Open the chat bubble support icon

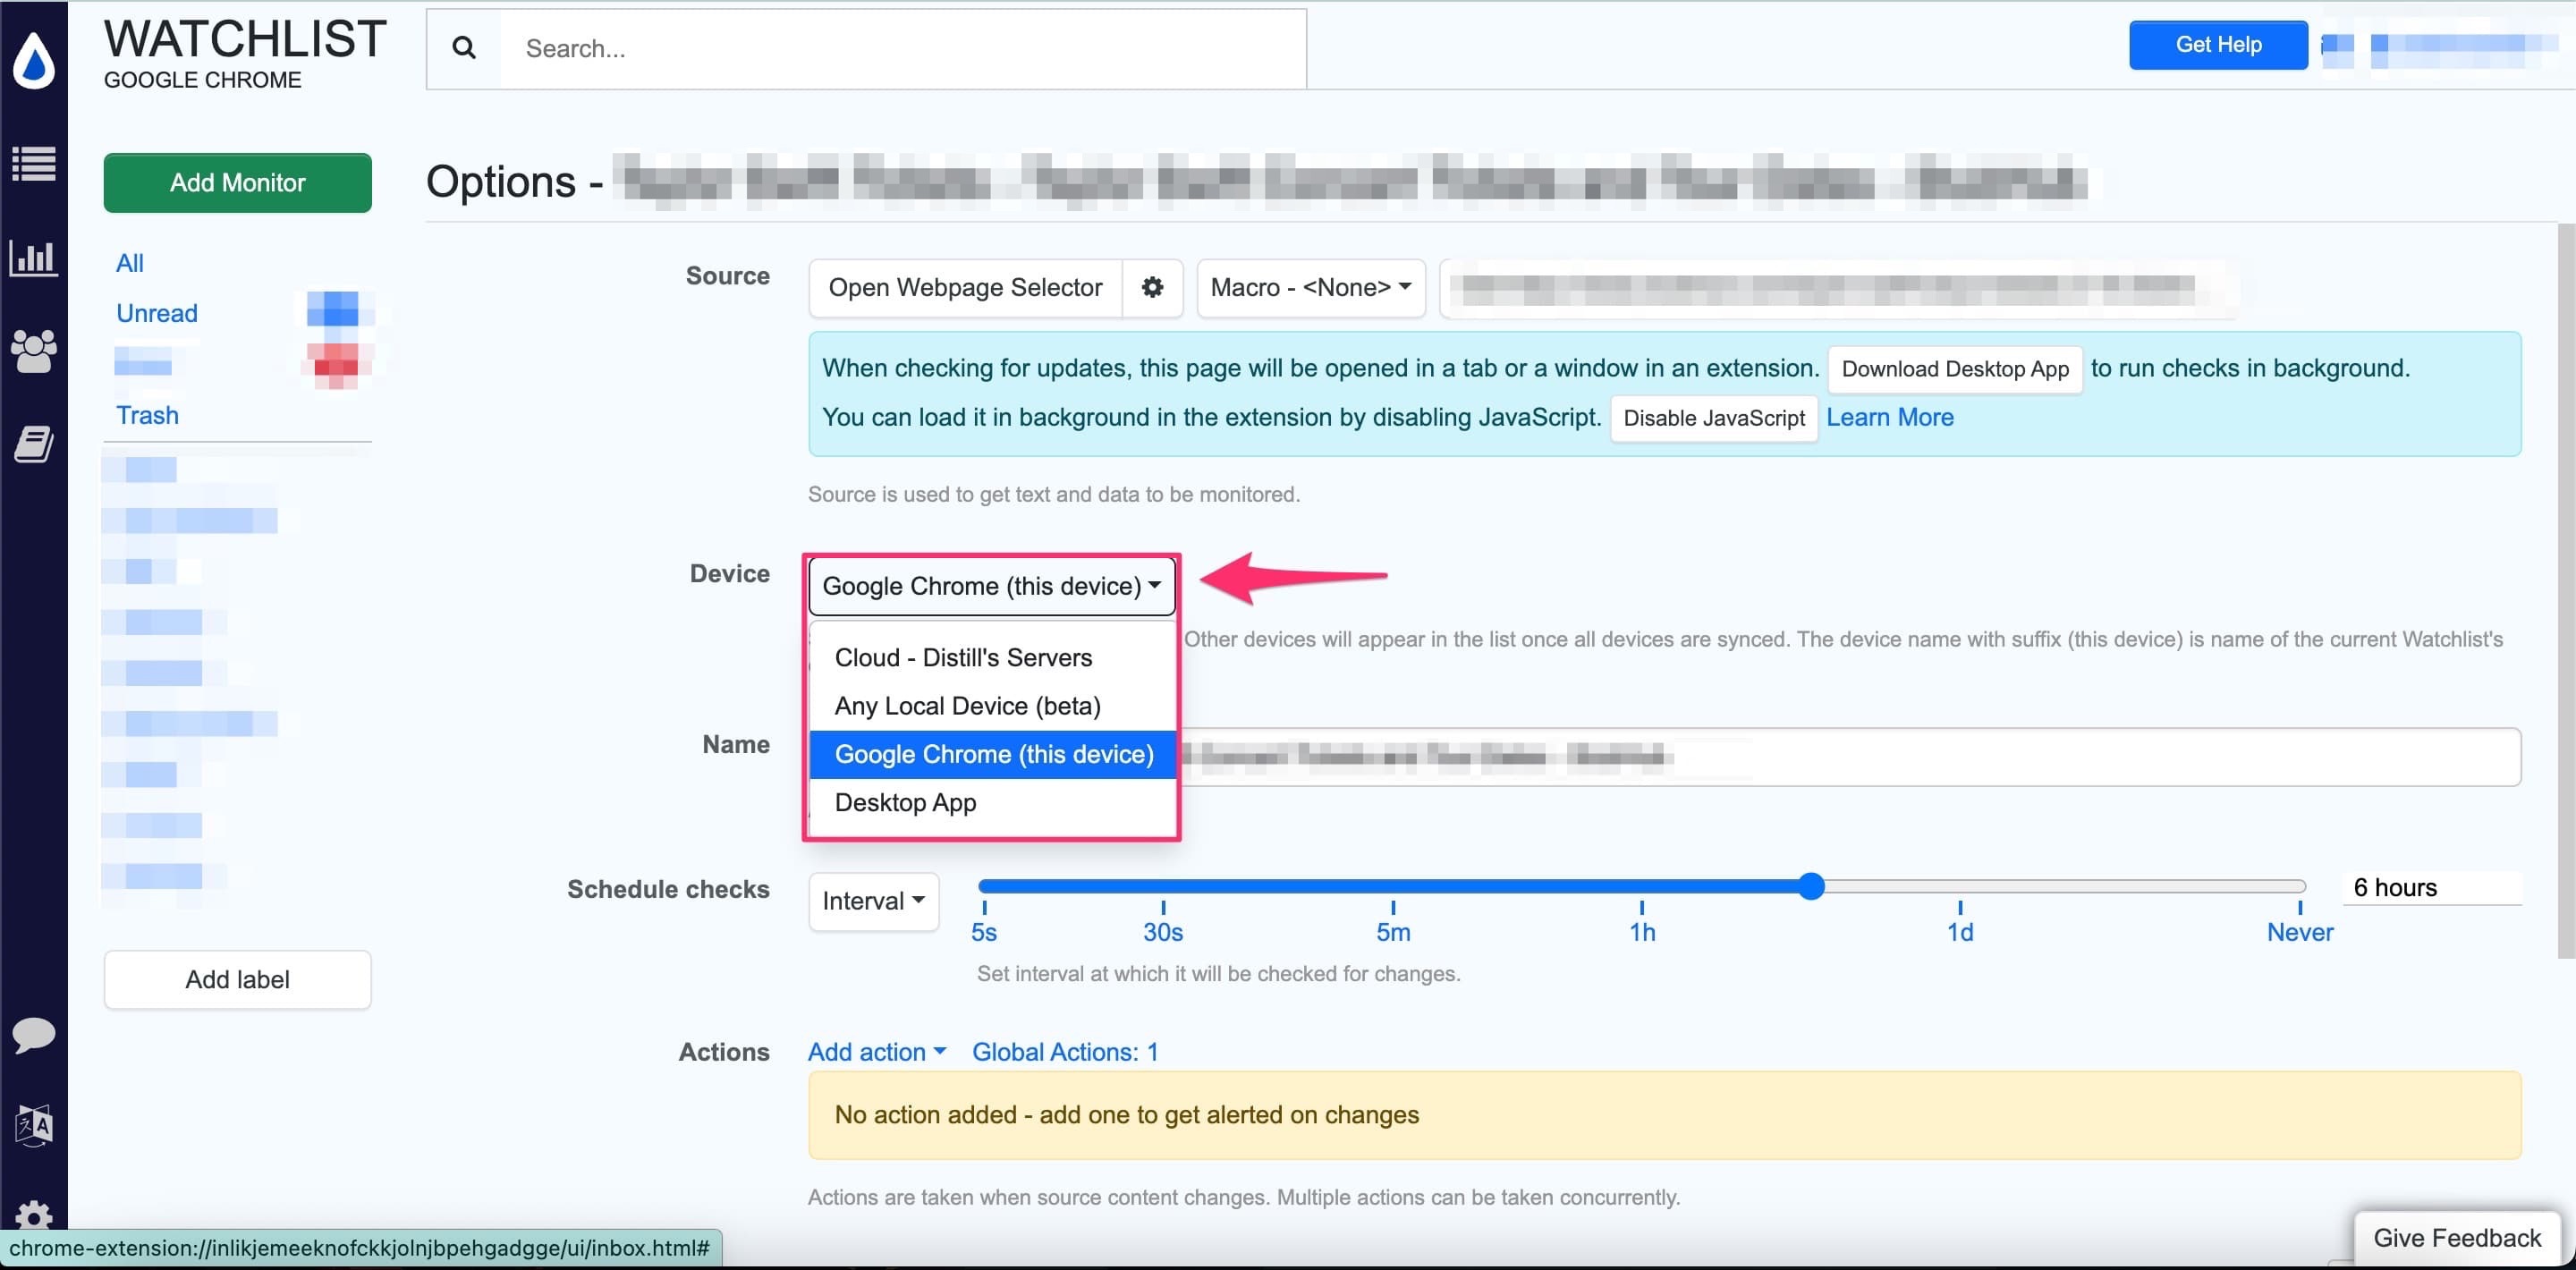point(34,1036)
